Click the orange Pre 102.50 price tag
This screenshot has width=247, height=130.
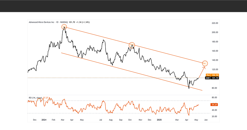click(214, 75)
